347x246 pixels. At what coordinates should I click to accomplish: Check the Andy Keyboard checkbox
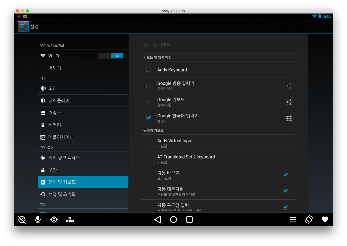tap(148, 70)
